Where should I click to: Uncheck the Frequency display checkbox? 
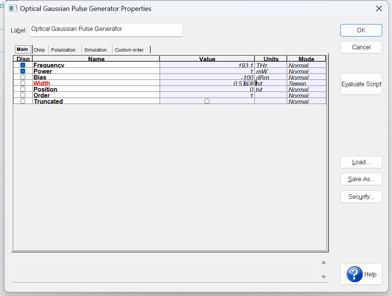[x=23, y=65]
